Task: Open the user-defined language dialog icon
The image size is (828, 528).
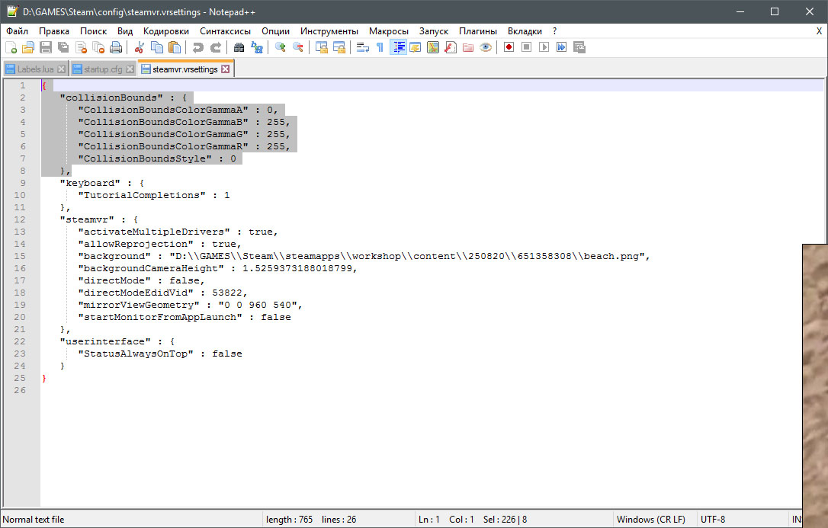Action: [416, 47]
